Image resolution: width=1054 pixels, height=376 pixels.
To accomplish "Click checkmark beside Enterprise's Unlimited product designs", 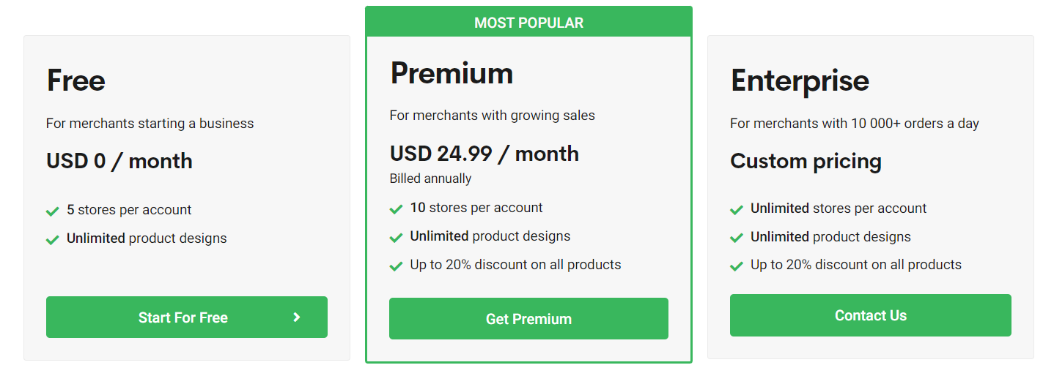I will pyautogui.click(x=737, y=238).
